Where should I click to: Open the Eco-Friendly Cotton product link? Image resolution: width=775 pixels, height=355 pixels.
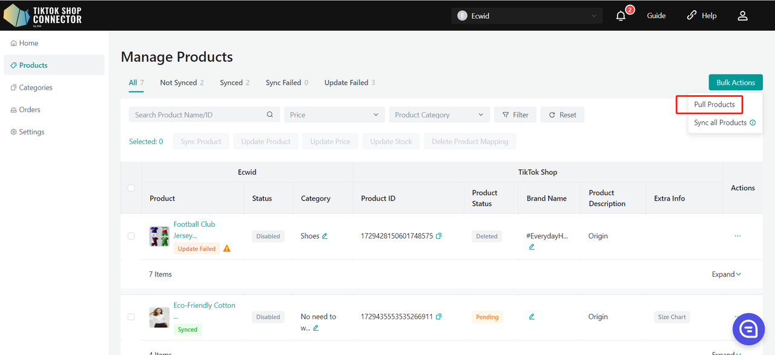pos(204,310)
